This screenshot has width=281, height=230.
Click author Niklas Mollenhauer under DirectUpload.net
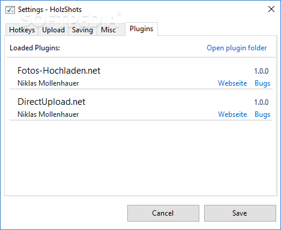(x=48, y=114)
